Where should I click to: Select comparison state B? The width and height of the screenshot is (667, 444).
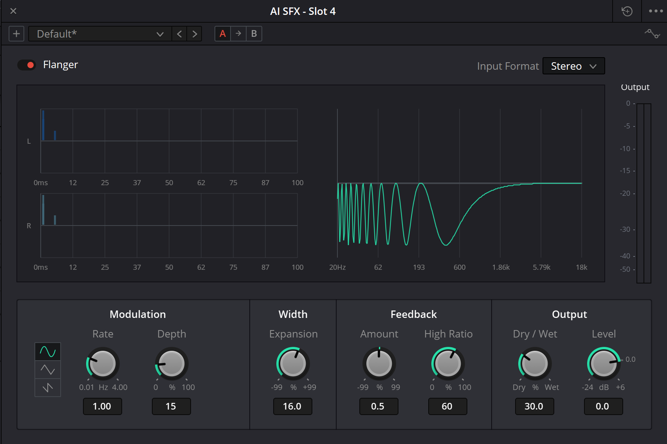(x=254, y=34)
